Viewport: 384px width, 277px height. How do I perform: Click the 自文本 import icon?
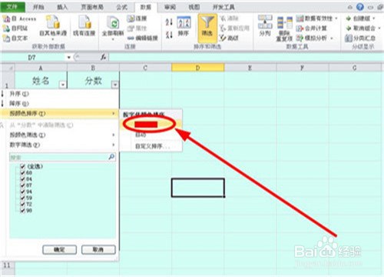6,38
